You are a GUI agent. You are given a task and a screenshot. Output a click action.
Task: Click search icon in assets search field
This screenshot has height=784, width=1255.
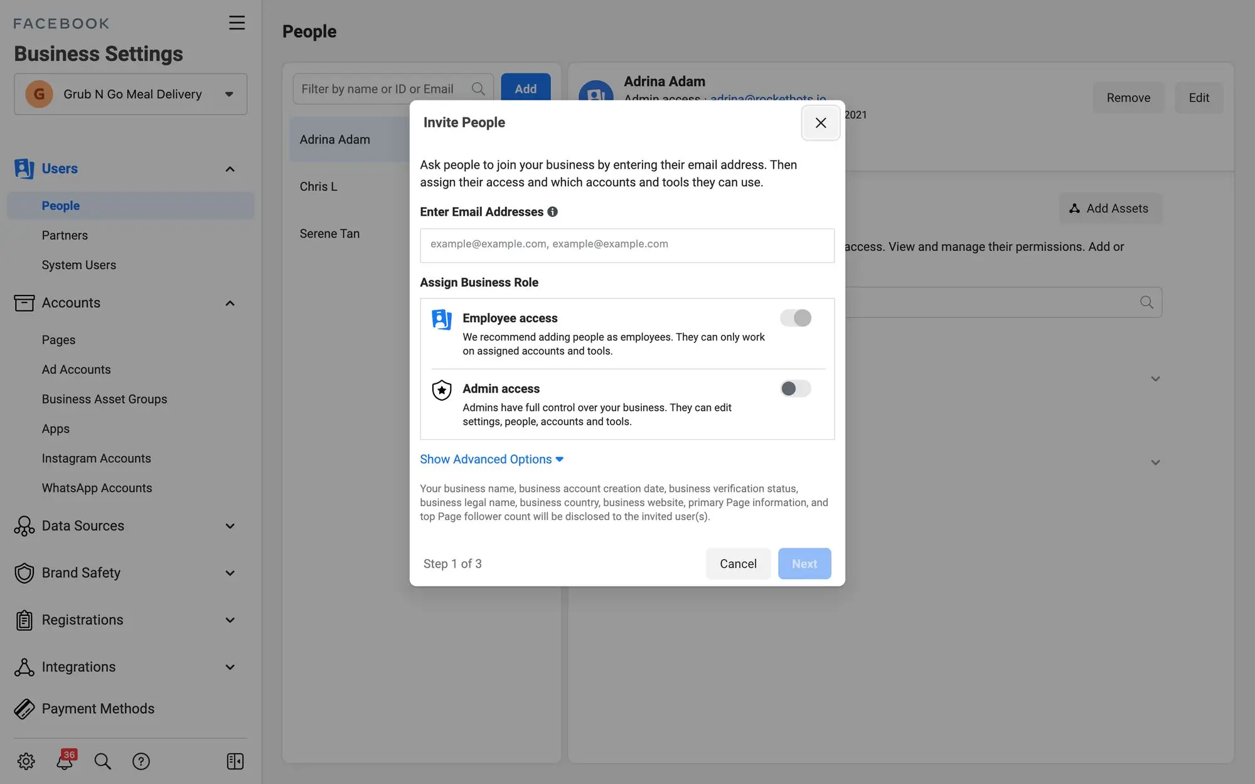[x=1146, y=302]
